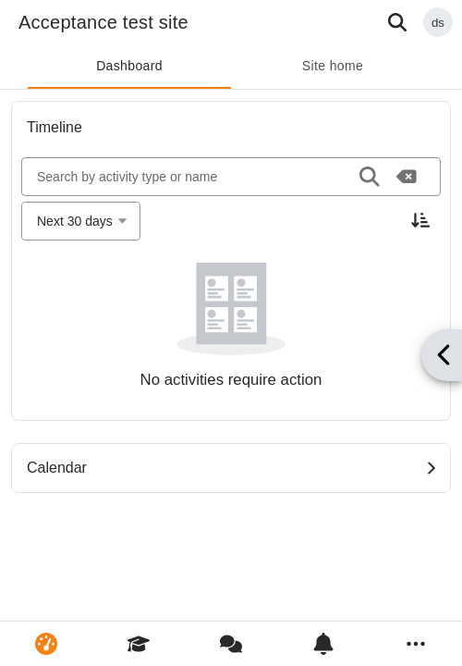
Task: Open My courses graduation cap icon
Action: tap(139, 644)
